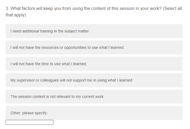The width and height of the screenshot is (190, 129).
Task: Click the last gray answer option row
Action: tap(94, 113)
